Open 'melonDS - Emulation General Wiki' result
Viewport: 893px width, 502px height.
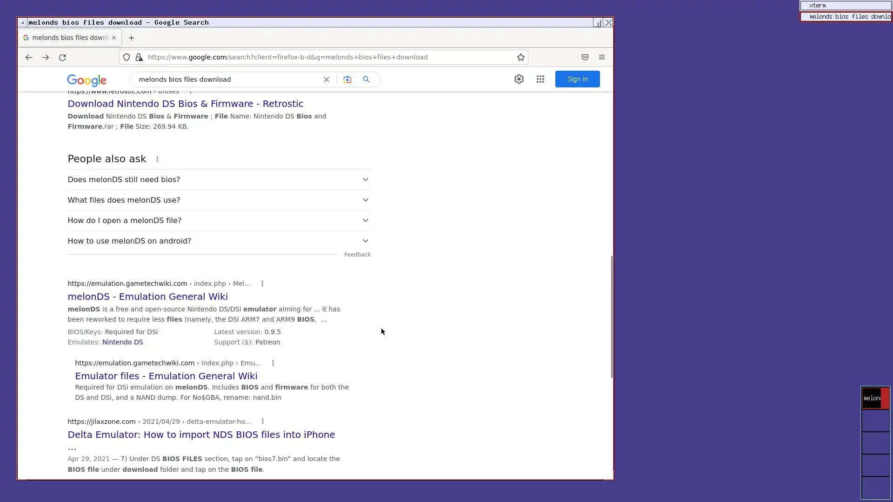[147, 297]
